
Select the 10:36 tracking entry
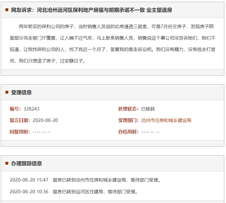coord(74,192)
